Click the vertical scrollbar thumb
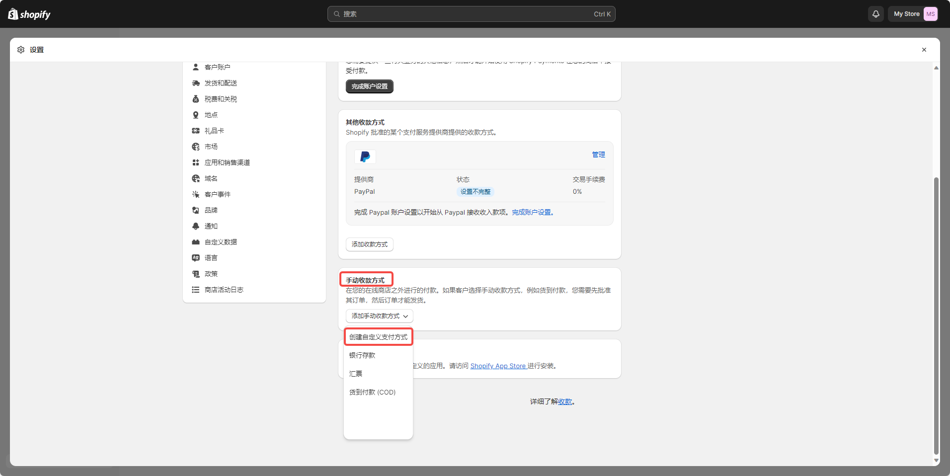This screenshot has height=476, width=950. tap(936, 316)
